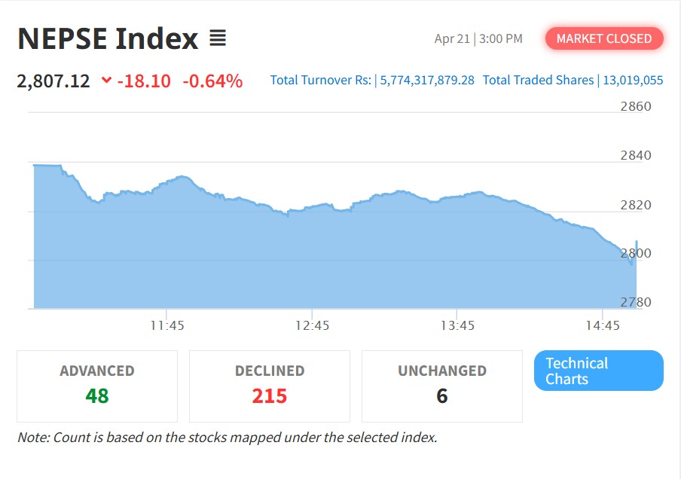681x479 pixels.
Task: Click the Apr 21 3:00 PM timestamp
Action: pos(478,38)
